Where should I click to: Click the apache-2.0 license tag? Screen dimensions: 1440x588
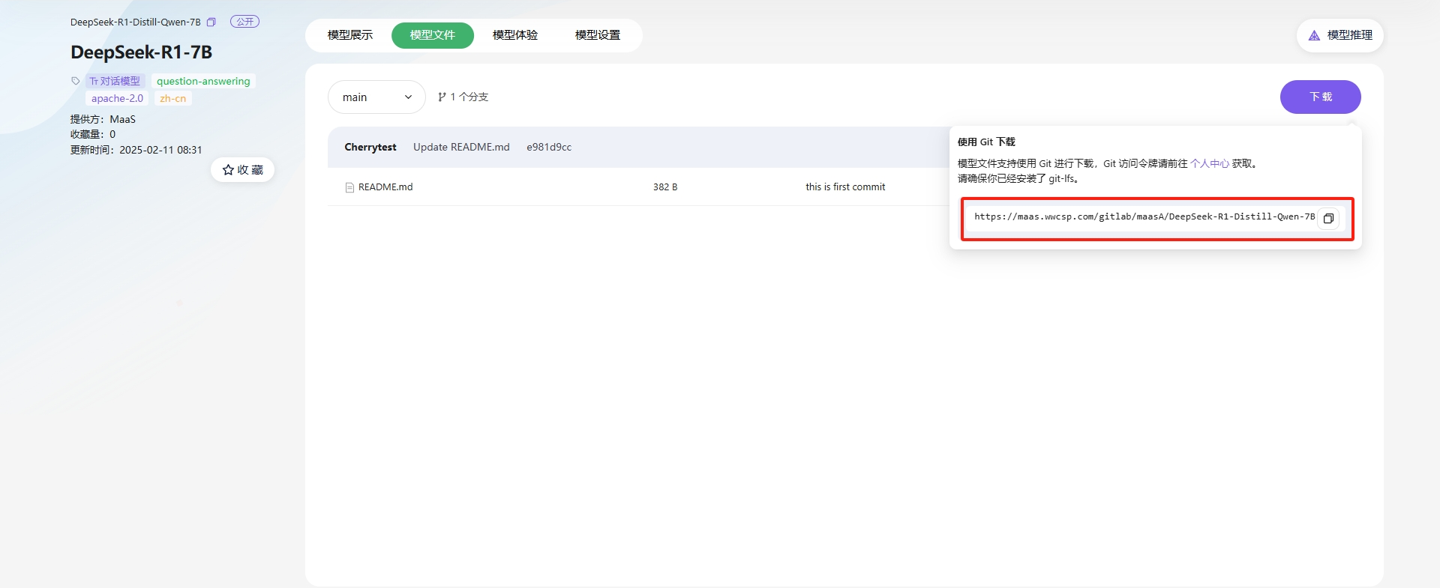pyautogui.click(x=117, y=98)
